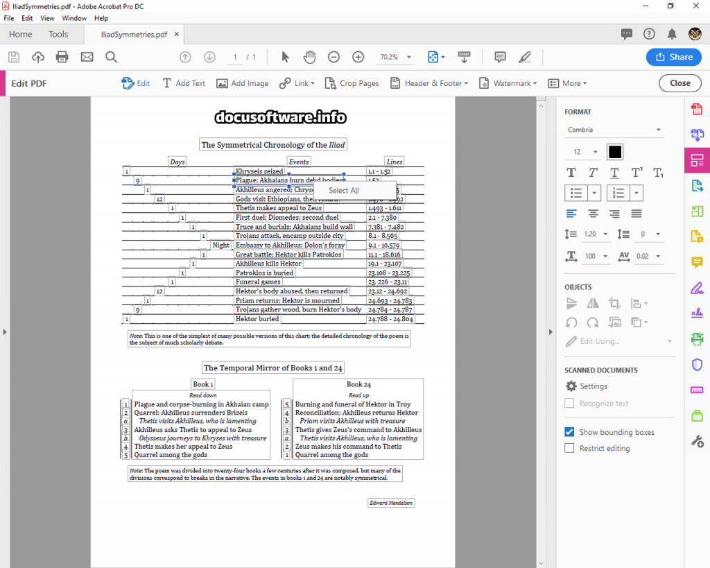Click the Print icon in toolbar
710x568 pixels.
pyautogui.click(x=62, y=57)
